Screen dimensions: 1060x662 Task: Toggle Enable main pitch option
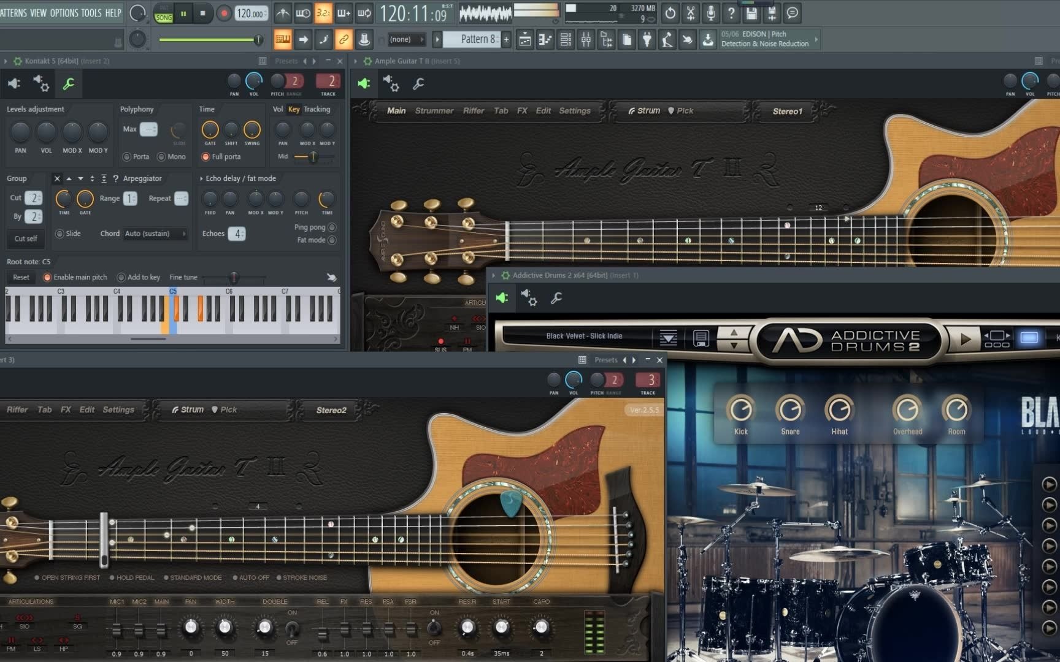tap(47, 278)
